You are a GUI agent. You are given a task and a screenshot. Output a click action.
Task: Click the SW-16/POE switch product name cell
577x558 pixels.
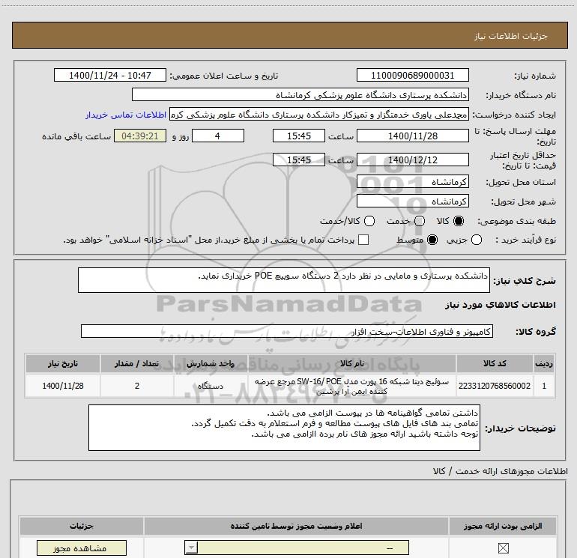tap(351, 386)
